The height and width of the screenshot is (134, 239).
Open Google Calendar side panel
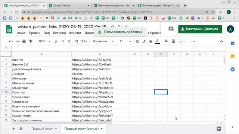(x=232, y=44)
